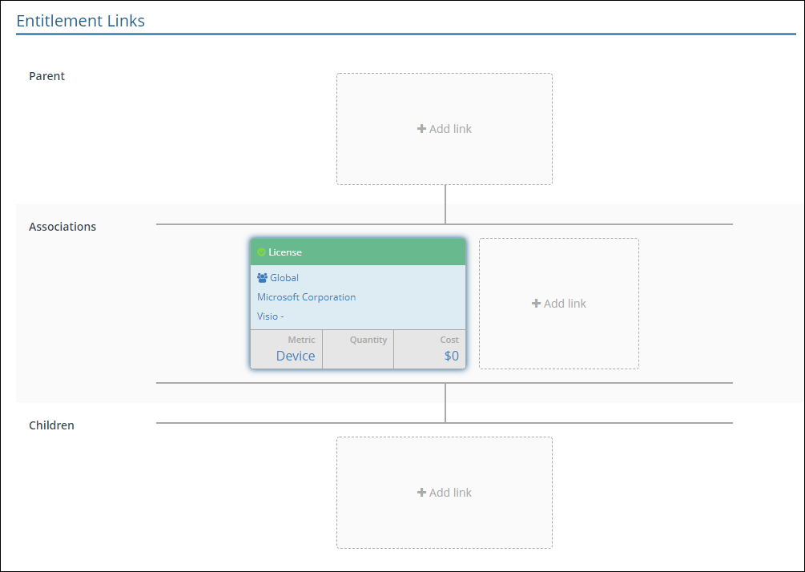Choose Add link text under Children
This screenshot has width=805, height=572.
pos(450,493)
